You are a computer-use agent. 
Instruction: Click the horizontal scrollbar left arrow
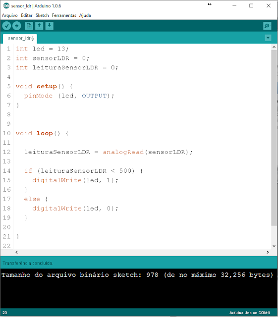point(16,252)
